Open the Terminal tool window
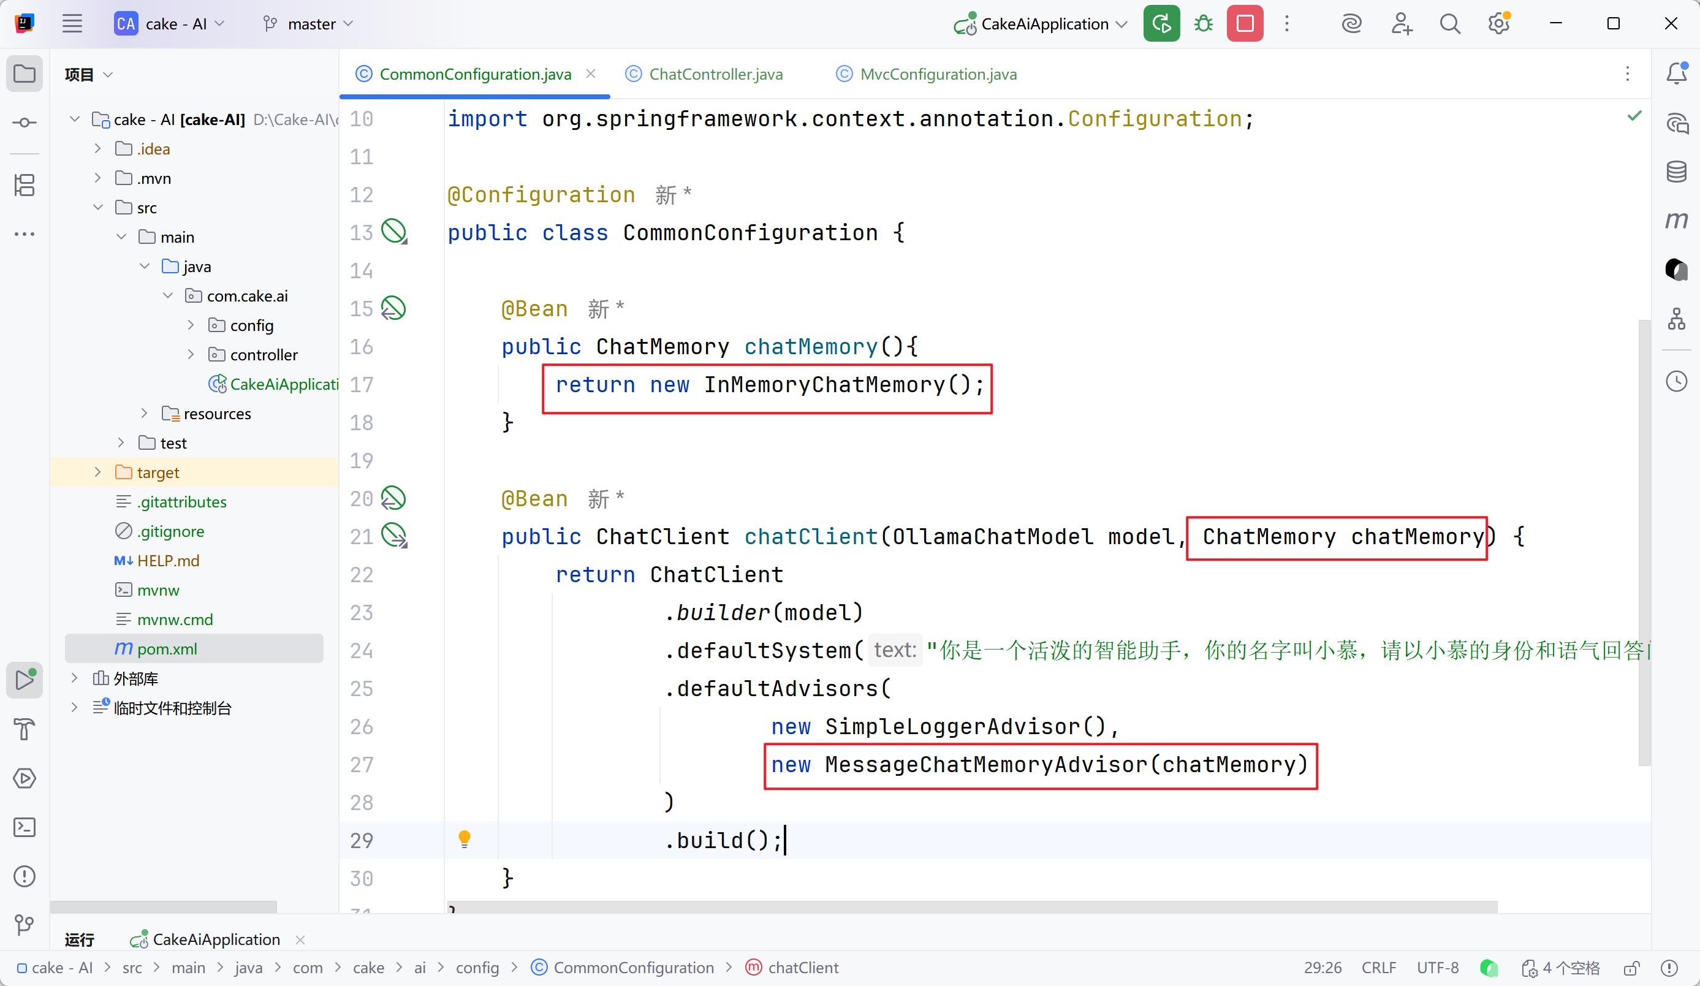The image size is (1700, 986). pos(25,827)
